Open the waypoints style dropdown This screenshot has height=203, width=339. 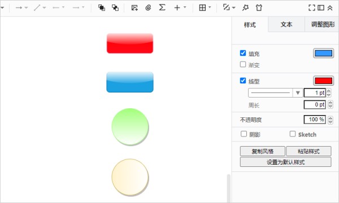[44, 8]
